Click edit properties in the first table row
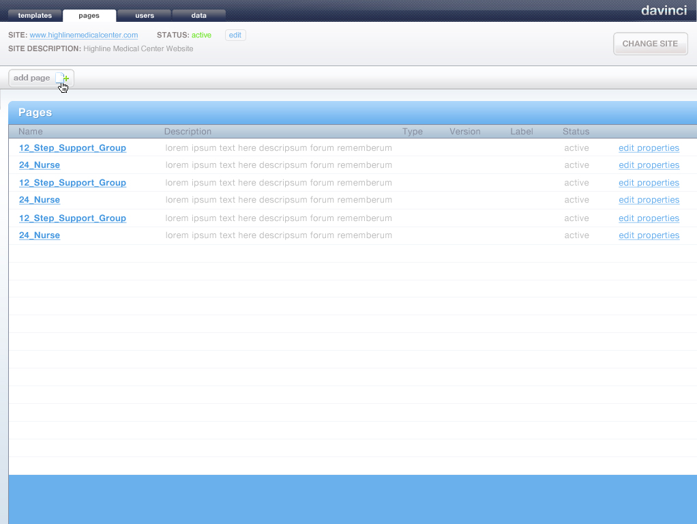Viewport: 697px width, 524px height. tap(649, 148)
